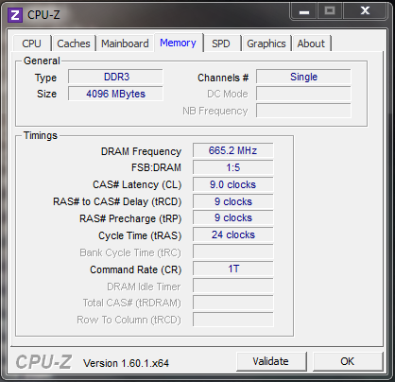Click the empty Row To Column field

click(x=233, y=320)
